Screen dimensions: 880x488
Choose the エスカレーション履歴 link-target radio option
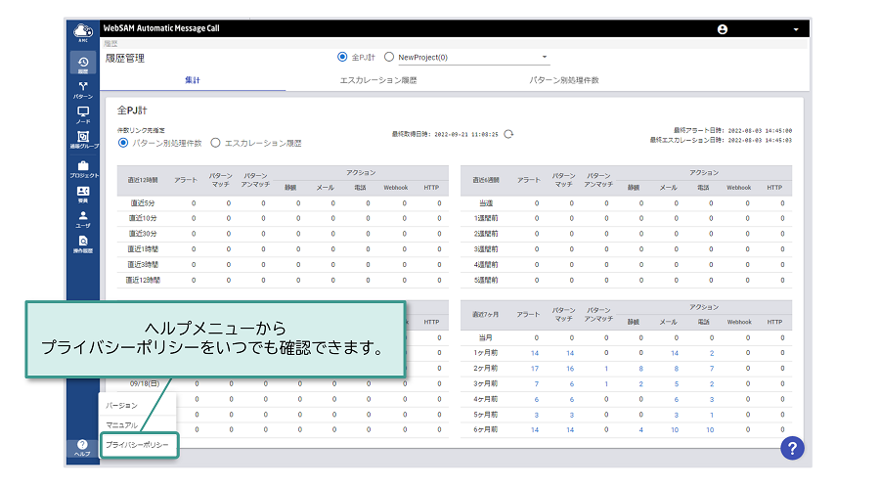click(216, 143)
